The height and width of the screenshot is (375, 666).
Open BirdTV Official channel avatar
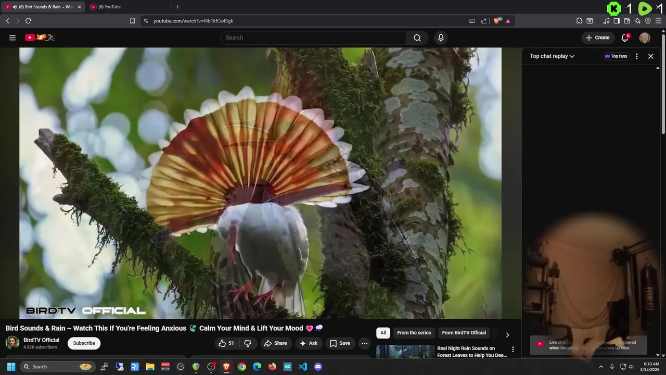click(x=12, y=343)
